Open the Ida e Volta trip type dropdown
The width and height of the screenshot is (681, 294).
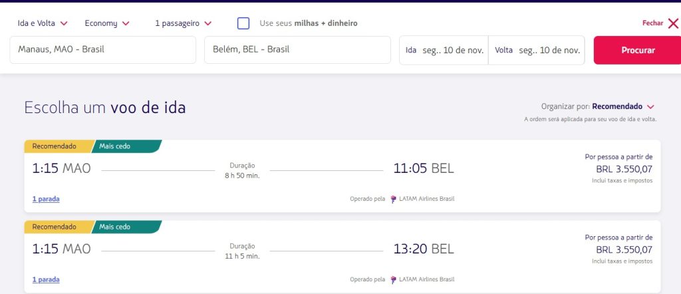pyautogui.click(x=43, y=23)
